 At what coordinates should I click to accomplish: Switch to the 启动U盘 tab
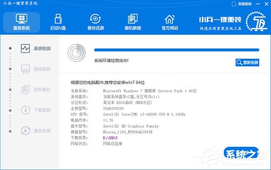(58, 22)
